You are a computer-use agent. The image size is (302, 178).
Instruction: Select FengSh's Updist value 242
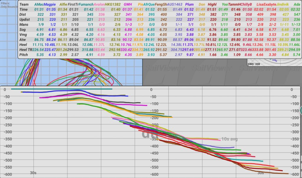coord(163,19)
